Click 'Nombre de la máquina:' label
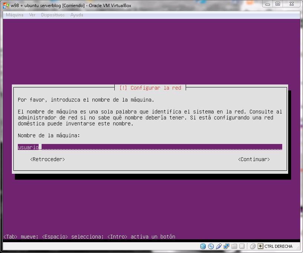The image size is (303, 253). pos(49,135)
